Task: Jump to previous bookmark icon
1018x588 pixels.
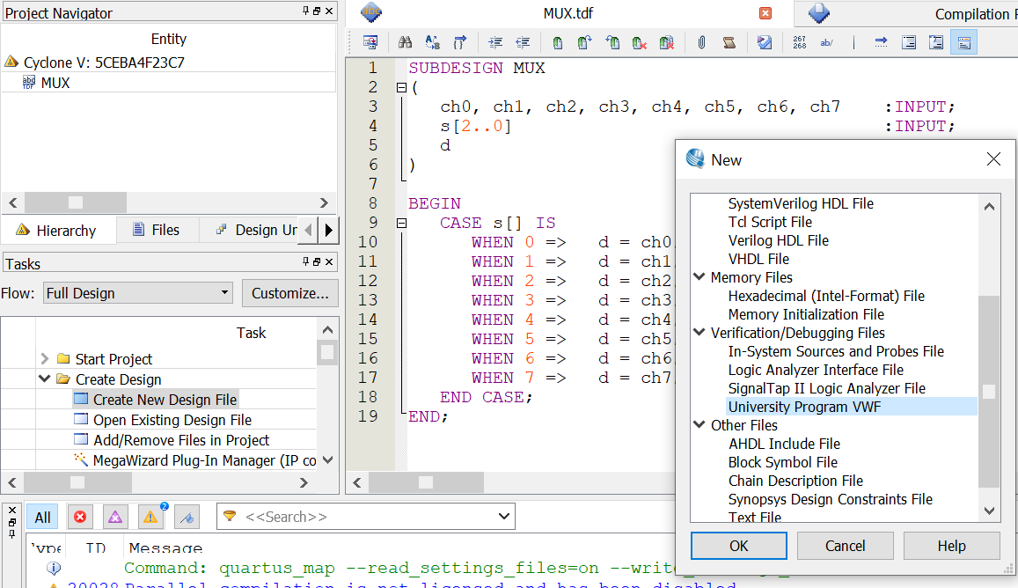Action: click(x=612, y=43)
